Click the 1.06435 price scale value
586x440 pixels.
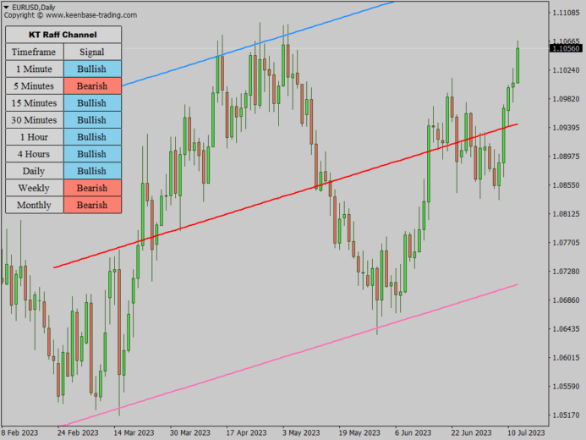tap(566, 329)
